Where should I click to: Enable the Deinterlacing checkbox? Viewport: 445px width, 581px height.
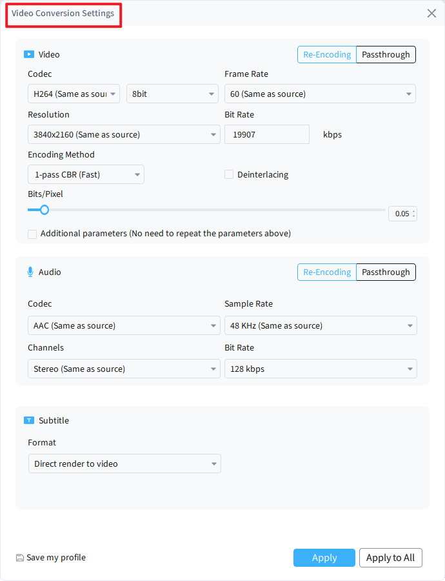point(229,174)
